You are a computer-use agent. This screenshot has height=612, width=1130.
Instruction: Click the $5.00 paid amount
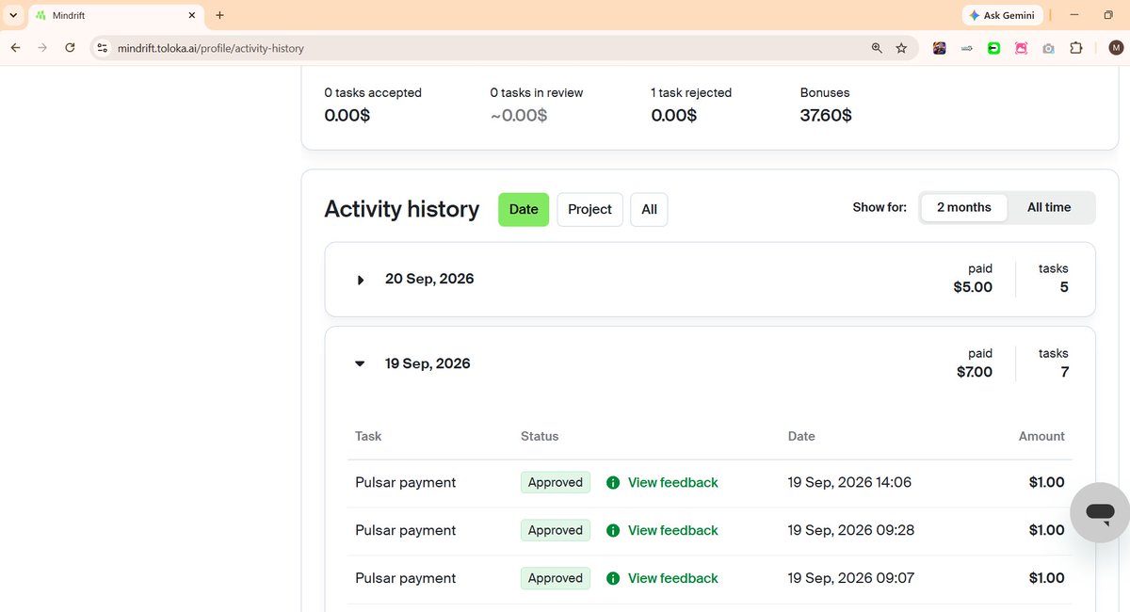click(973, 287)
